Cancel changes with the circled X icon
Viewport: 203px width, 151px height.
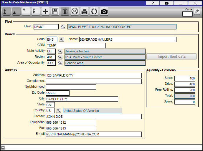click(75, 12)
